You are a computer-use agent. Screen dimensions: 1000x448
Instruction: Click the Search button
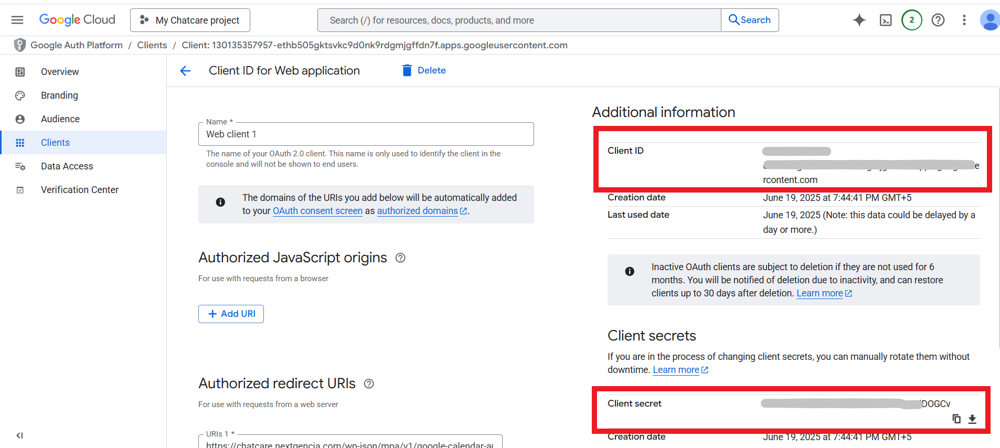750,20
